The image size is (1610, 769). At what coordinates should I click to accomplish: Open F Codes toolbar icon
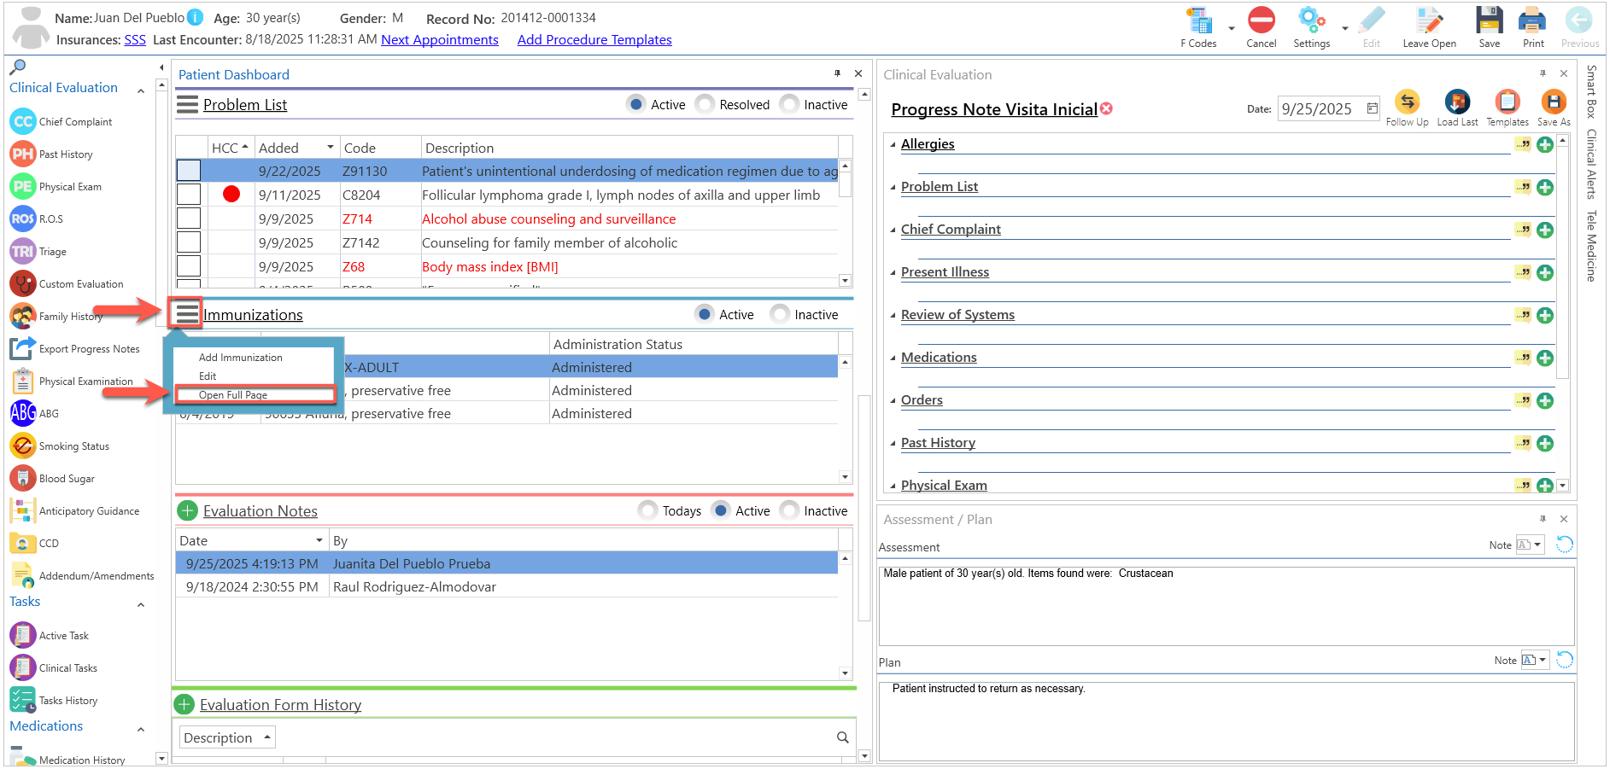[1199, 21]
